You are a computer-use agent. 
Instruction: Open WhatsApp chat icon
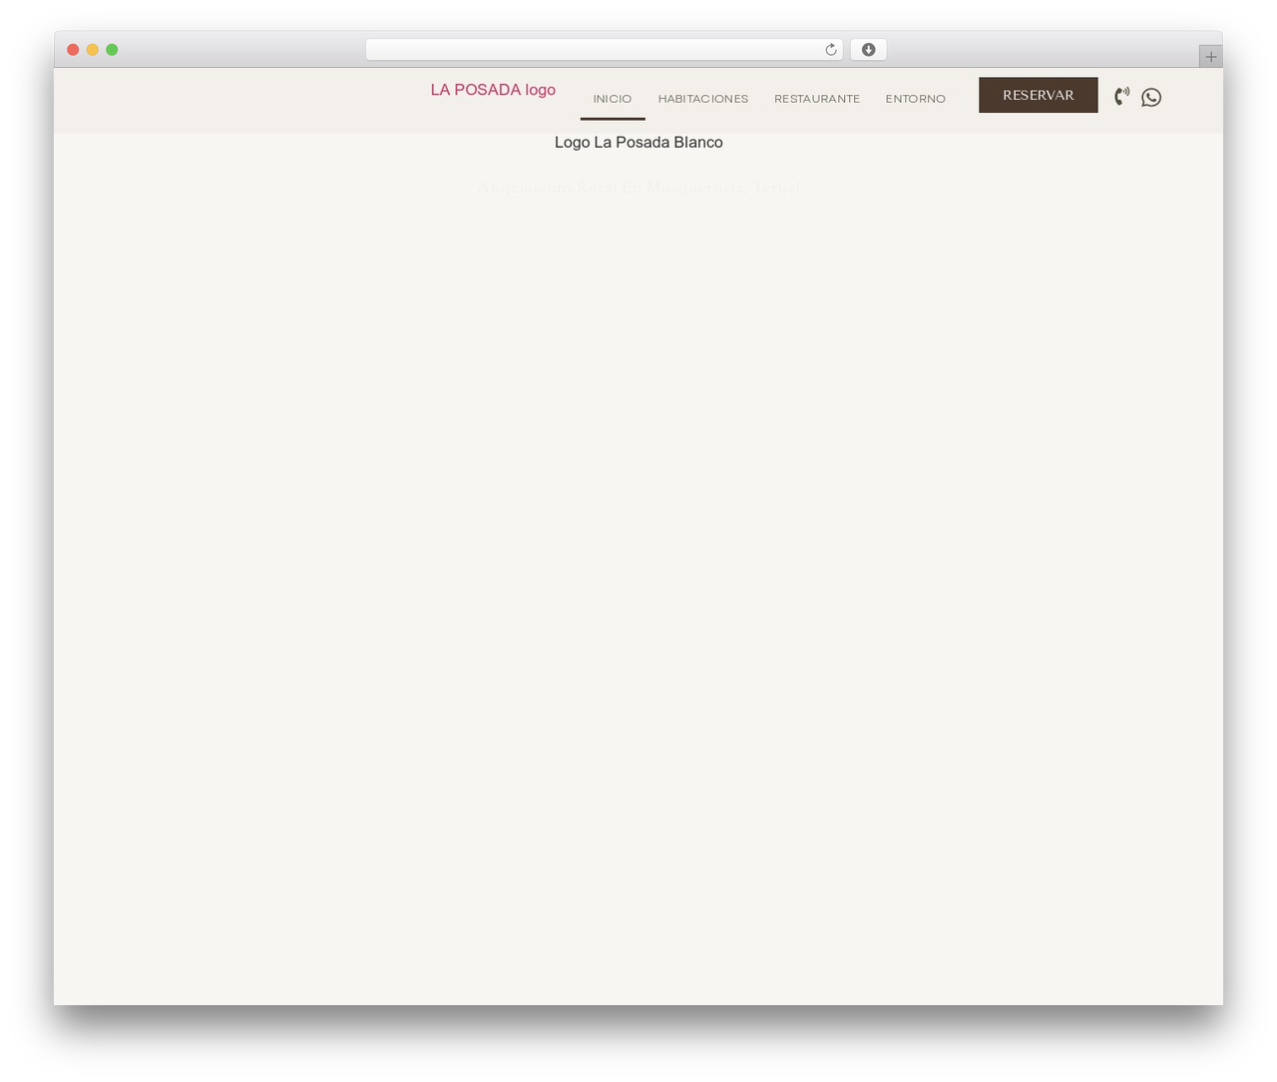point(1151,97)
